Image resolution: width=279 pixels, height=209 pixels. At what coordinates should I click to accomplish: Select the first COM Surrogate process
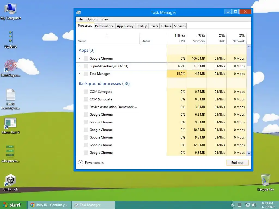click(161, 92)
